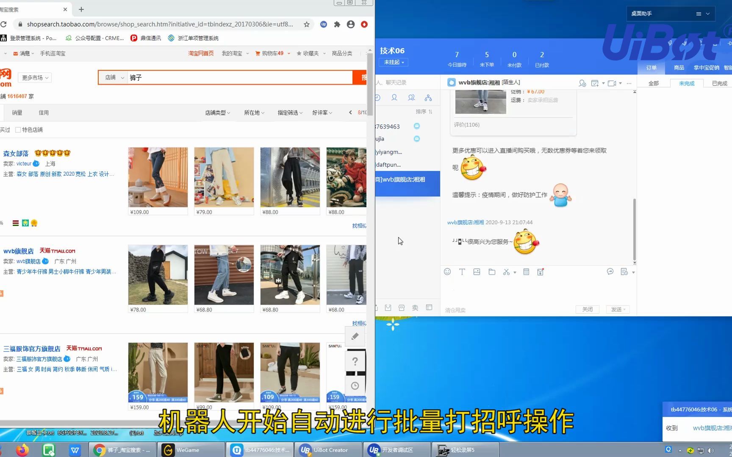This screenshot has width=732, height=457.
Task: Show group contacts icon
Action: (411, 98)
